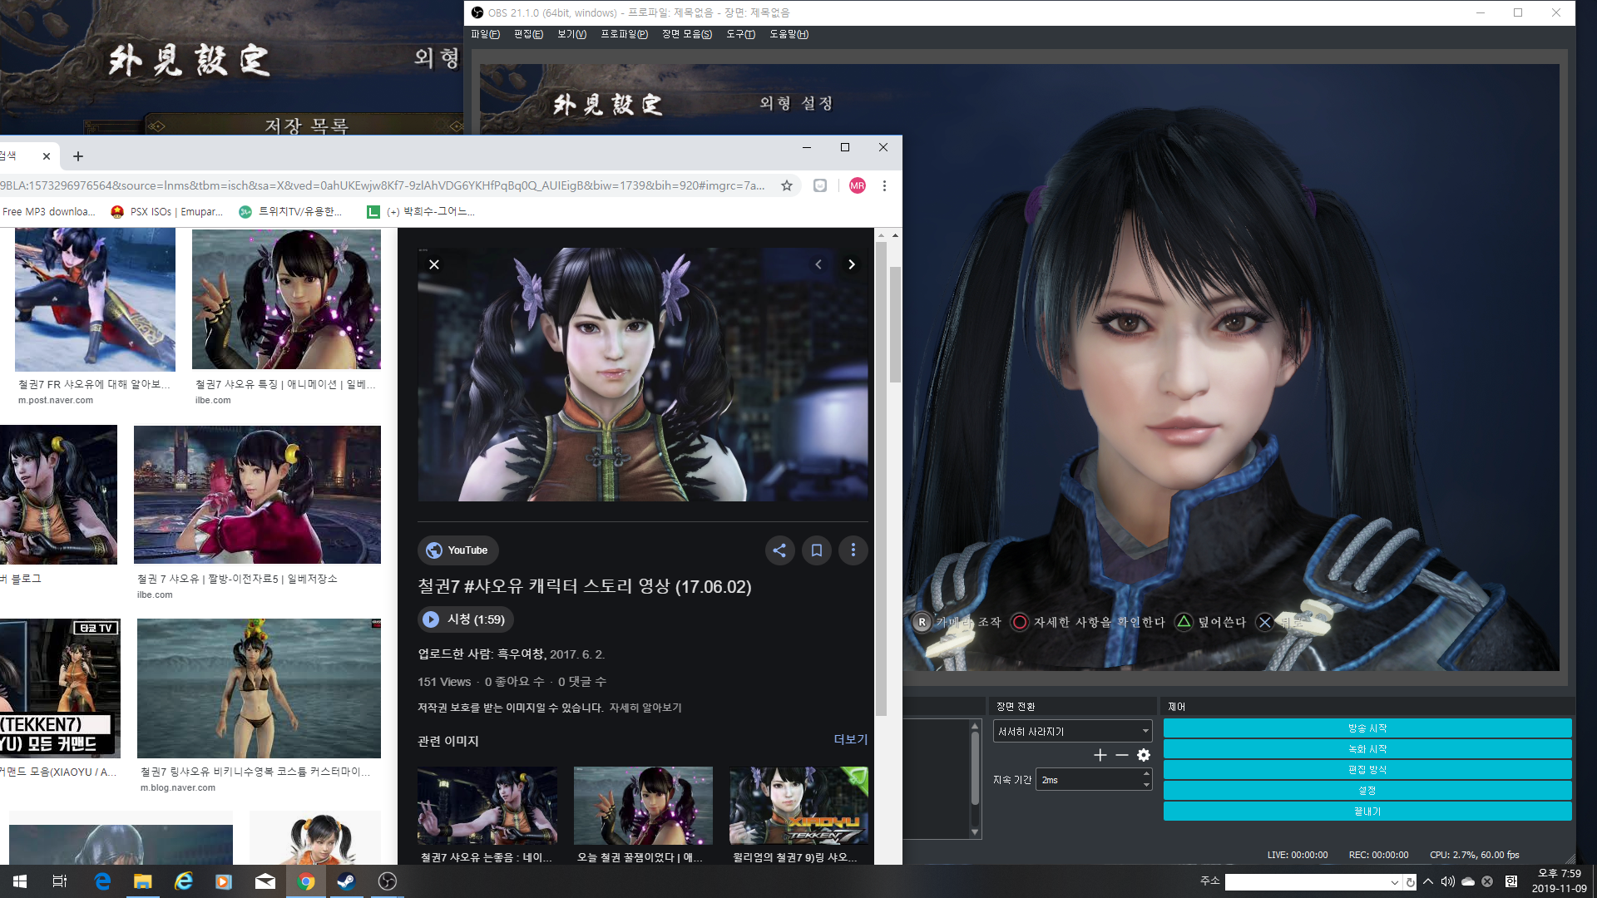Click the share icon in image panel
Image resolution: width=1597 pixels, height=898 pixels.
(779, 550)
